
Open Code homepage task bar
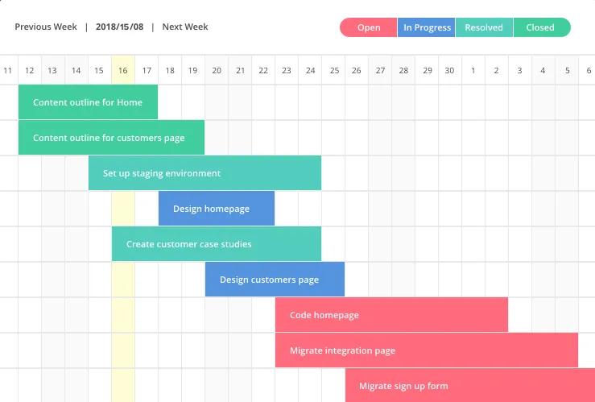pos(391,315)
